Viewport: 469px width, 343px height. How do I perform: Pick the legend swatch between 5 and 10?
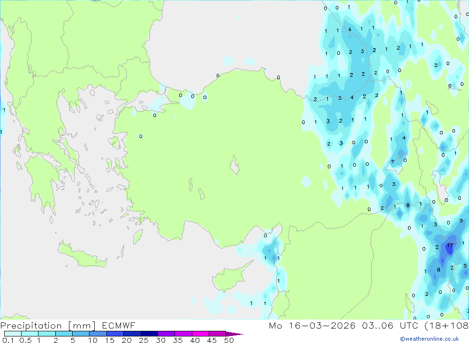81,334
